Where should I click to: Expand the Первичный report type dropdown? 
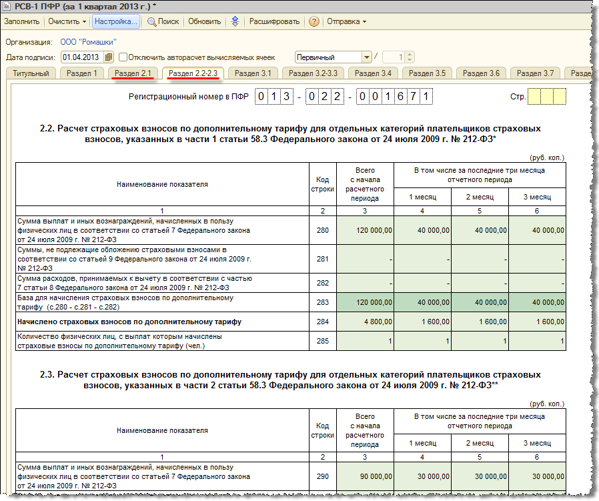[x=366, y=57]
